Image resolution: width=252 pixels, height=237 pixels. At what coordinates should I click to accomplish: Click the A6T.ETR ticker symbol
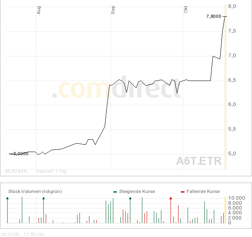(199, 161)
